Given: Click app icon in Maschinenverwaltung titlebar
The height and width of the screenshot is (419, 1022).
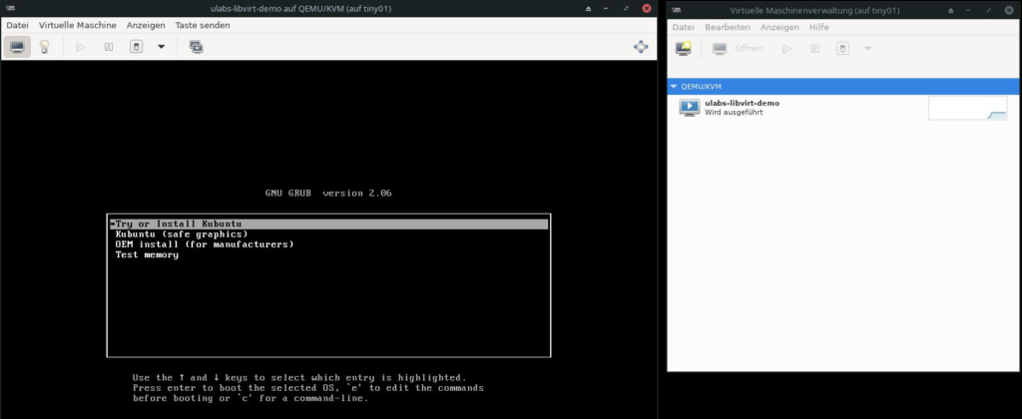Looking at the screenshot, I should (677, 10).
